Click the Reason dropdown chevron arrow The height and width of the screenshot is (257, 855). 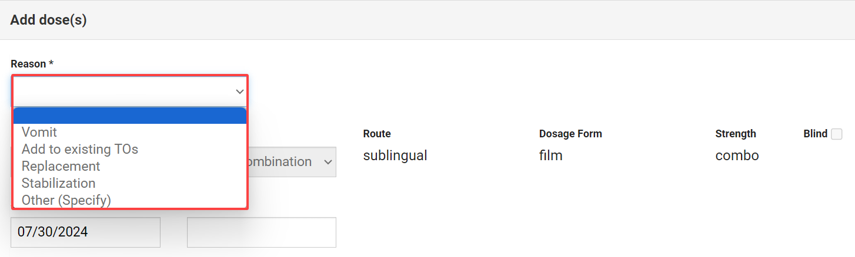pos(239,92)
